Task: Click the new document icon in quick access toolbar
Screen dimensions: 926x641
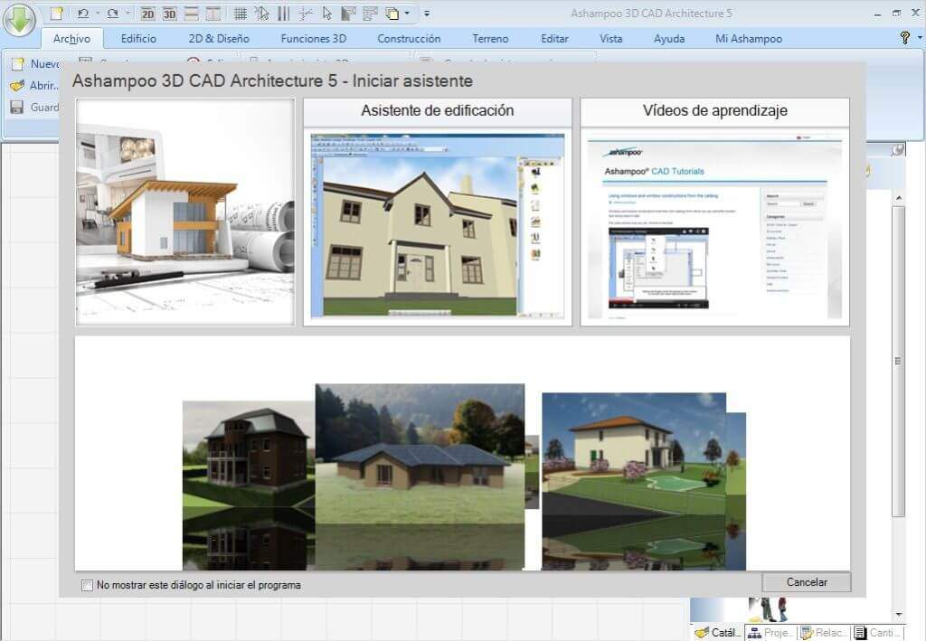Action: click(56, 13)
